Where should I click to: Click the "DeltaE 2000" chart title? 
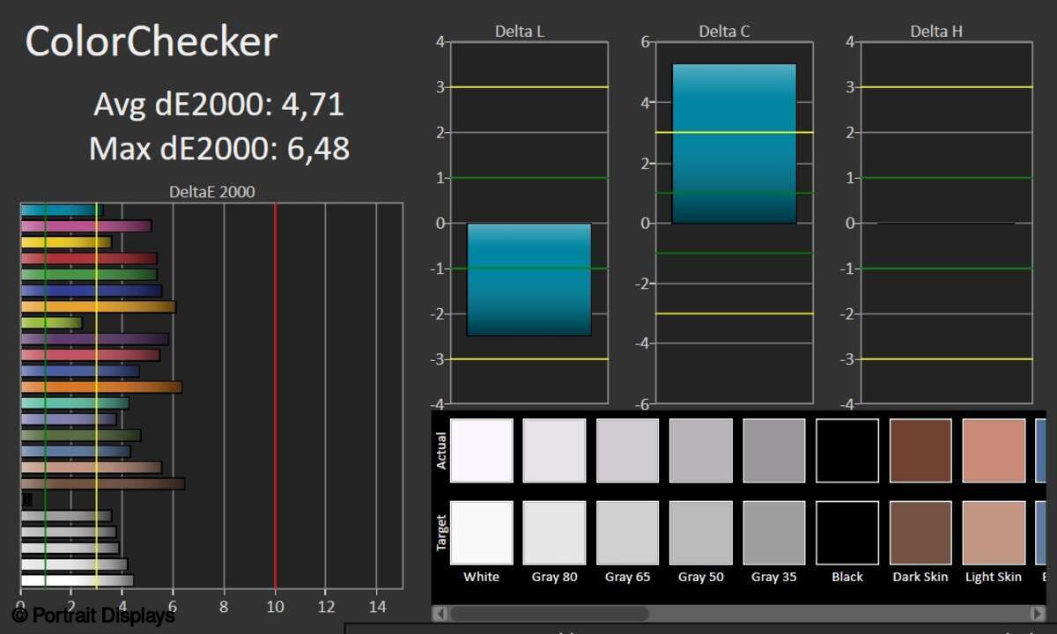(212, 191)
